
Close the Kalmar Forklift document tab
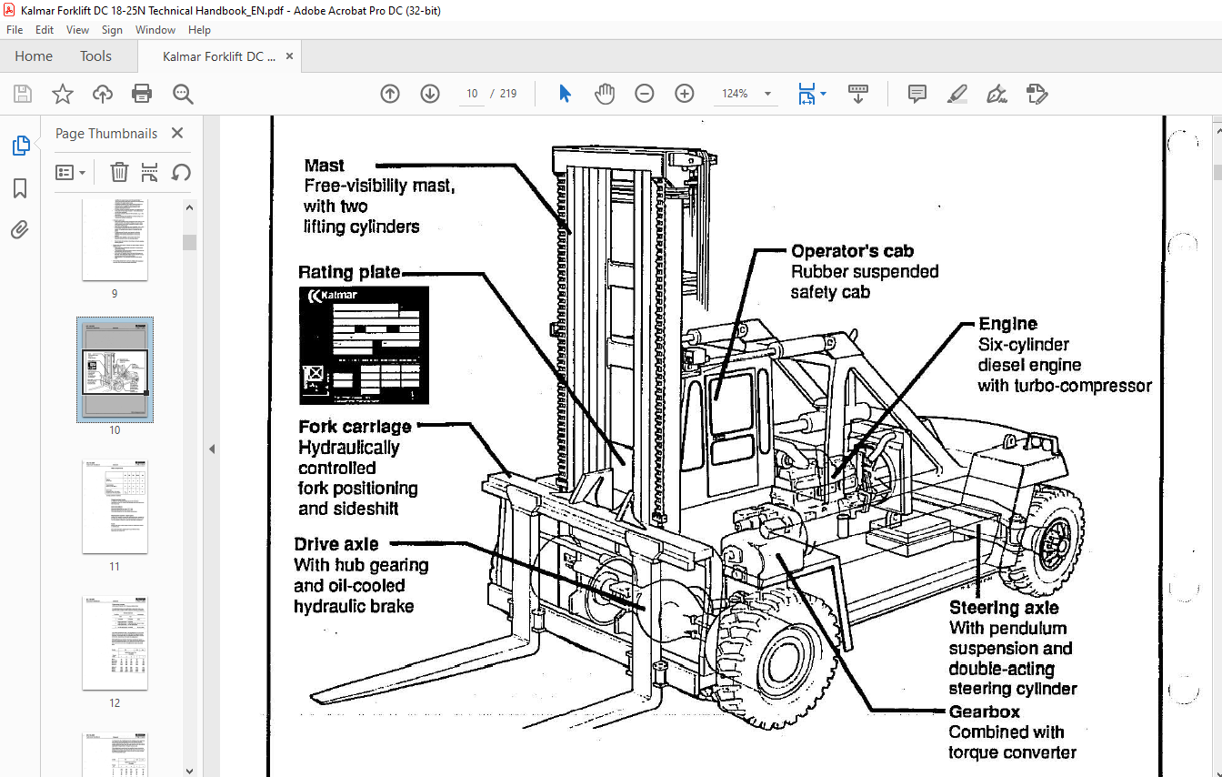(289, 56)
